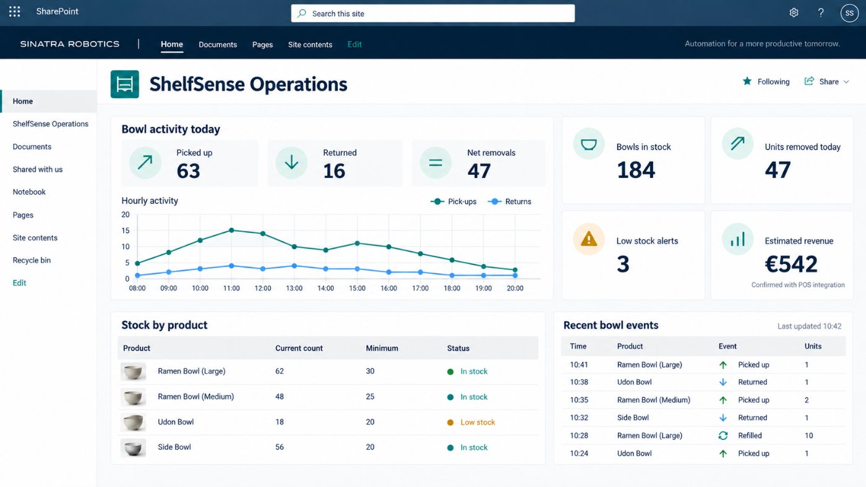Image resolution: width=866 pixels, height=487 pixels.
Task: Open Documents in the top navigation
Action: pos(218,44)
